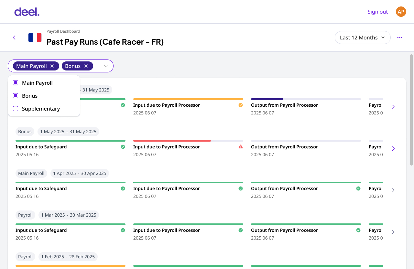Click Past Pay Runs (Cafe Racer – FR) heading
The width and height of the screenshot is (414, 269).
pos(105,42)
